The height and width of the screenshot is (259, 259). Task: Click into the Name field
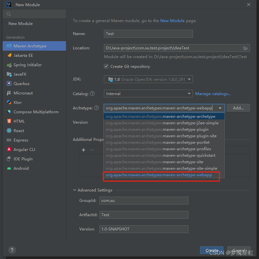[148, 34]
